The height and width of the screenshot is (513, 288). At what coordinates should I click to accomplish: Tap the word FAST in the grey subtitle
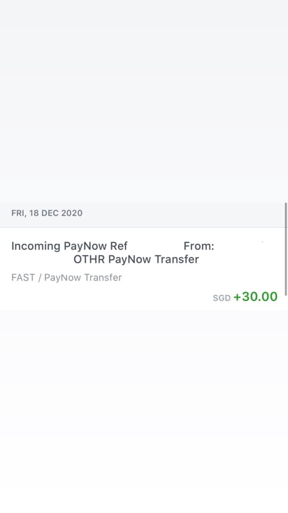tap(23, 277)
